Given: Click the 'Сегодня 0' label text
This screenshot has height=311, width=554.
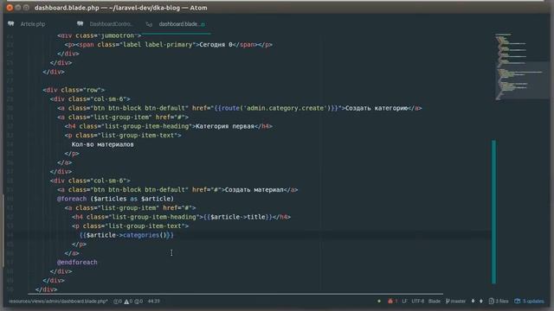Looking at the screenshot, I should [216, 45].
